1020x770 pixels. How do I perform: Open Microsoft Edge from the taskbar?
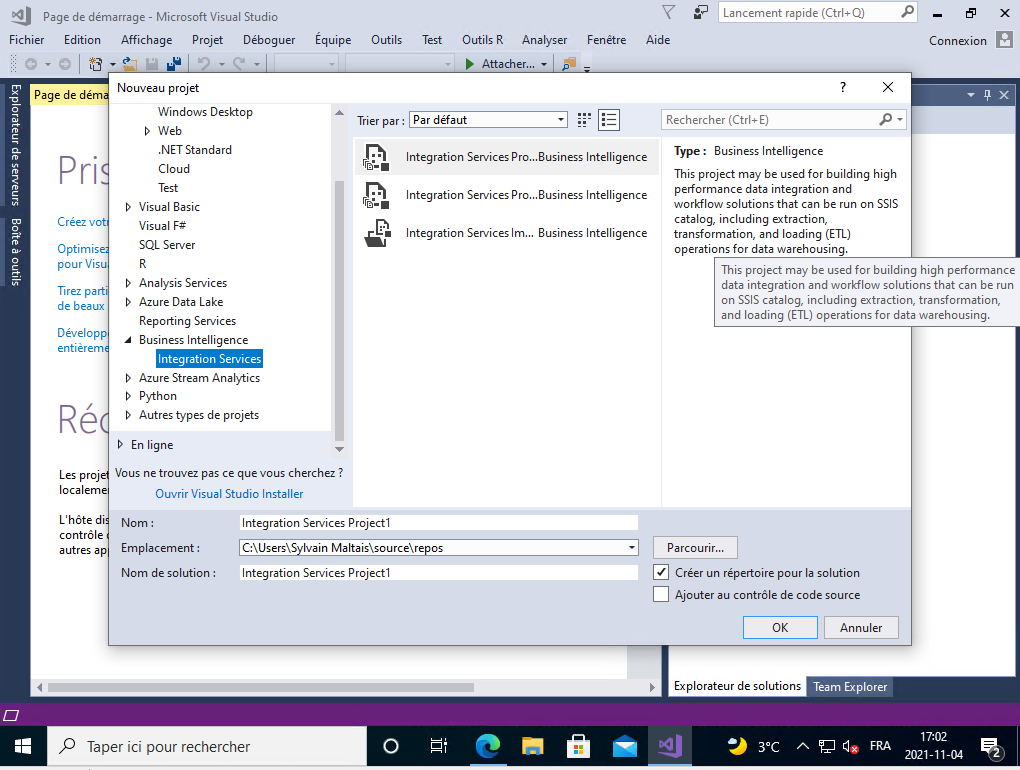tap(487, 746)
